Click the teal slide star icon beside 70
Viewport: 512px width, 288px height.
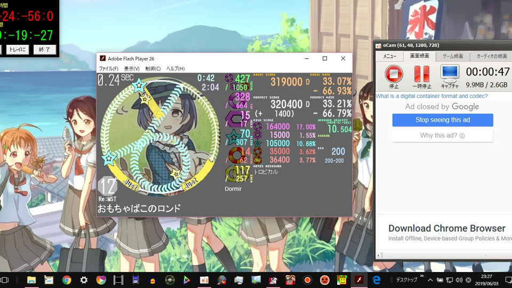pos(233,137)
